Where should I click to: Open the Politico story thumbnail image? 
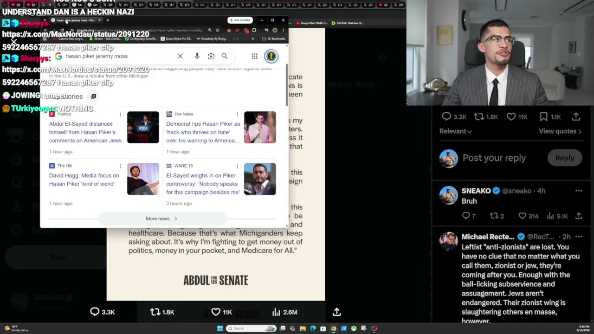pos(143,127)
